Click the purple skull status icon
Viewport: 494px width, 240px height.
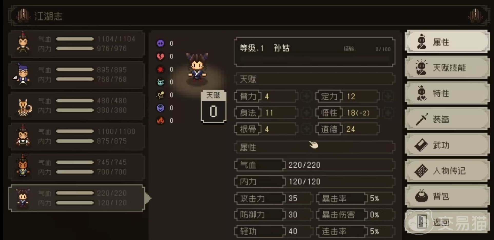[x=161, y=43]
